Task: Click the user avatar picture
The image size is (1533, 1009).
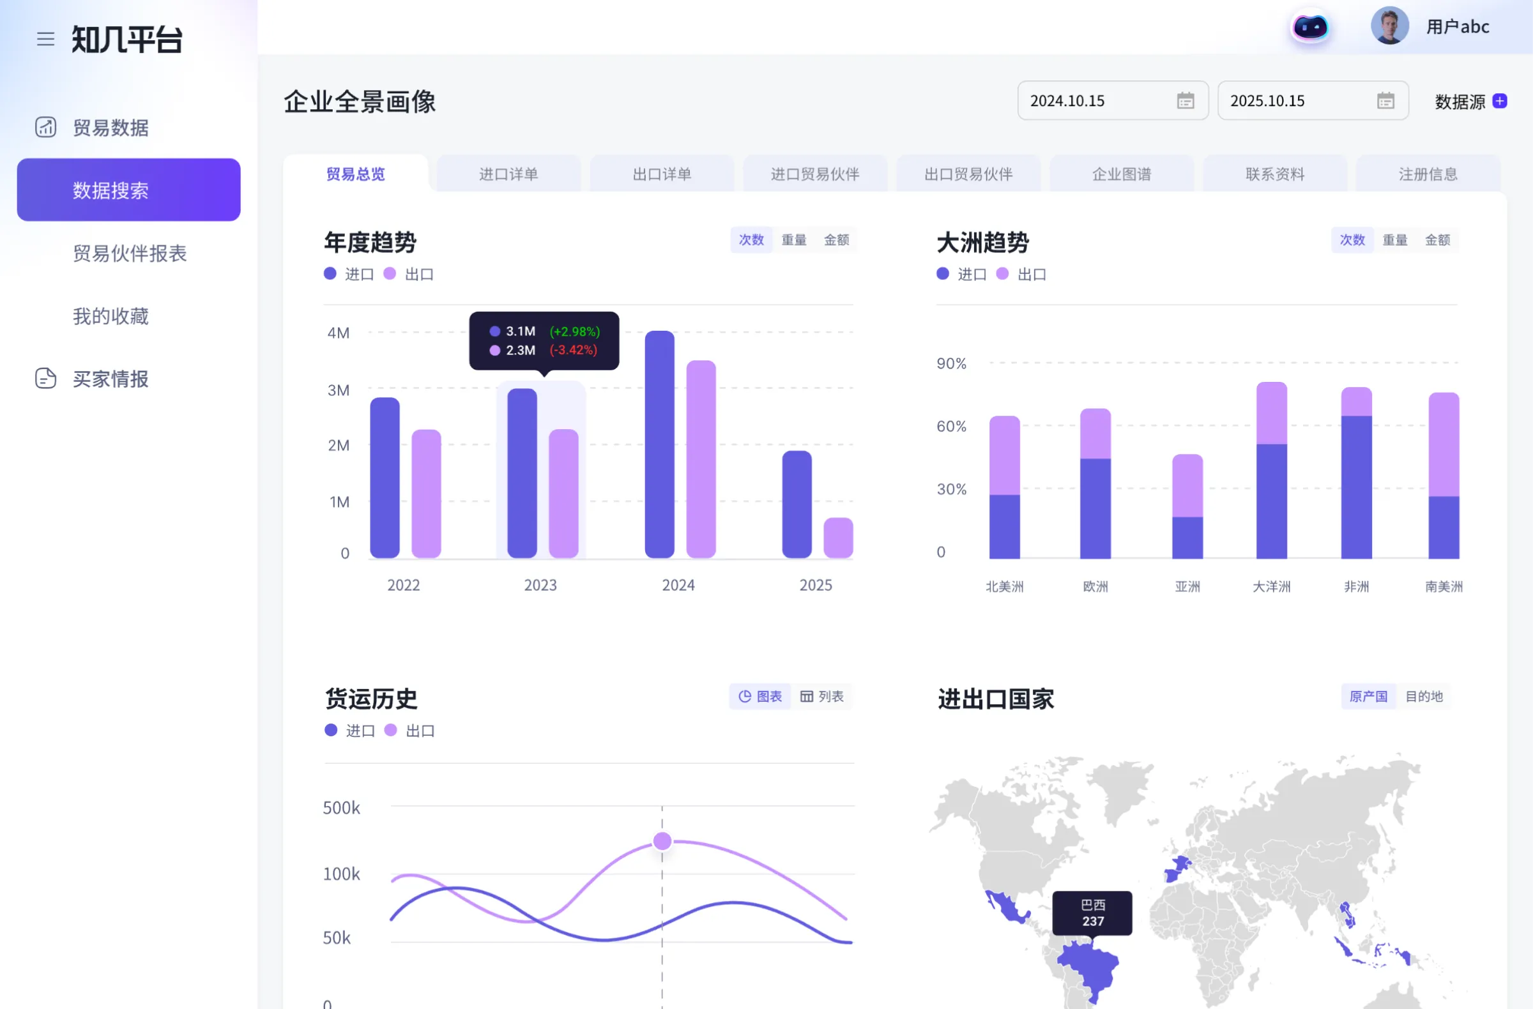Action: point(1389,26)
